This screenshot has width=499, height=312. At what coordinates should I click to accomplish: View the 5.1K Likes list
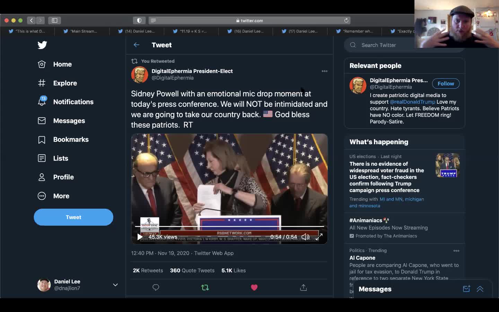(x=234, y=271)
